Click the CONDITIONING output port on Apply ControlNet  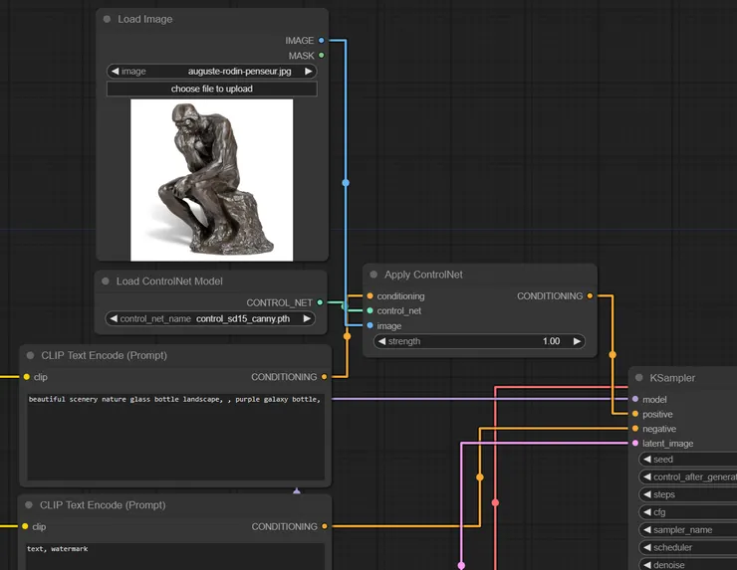(591, 296)
